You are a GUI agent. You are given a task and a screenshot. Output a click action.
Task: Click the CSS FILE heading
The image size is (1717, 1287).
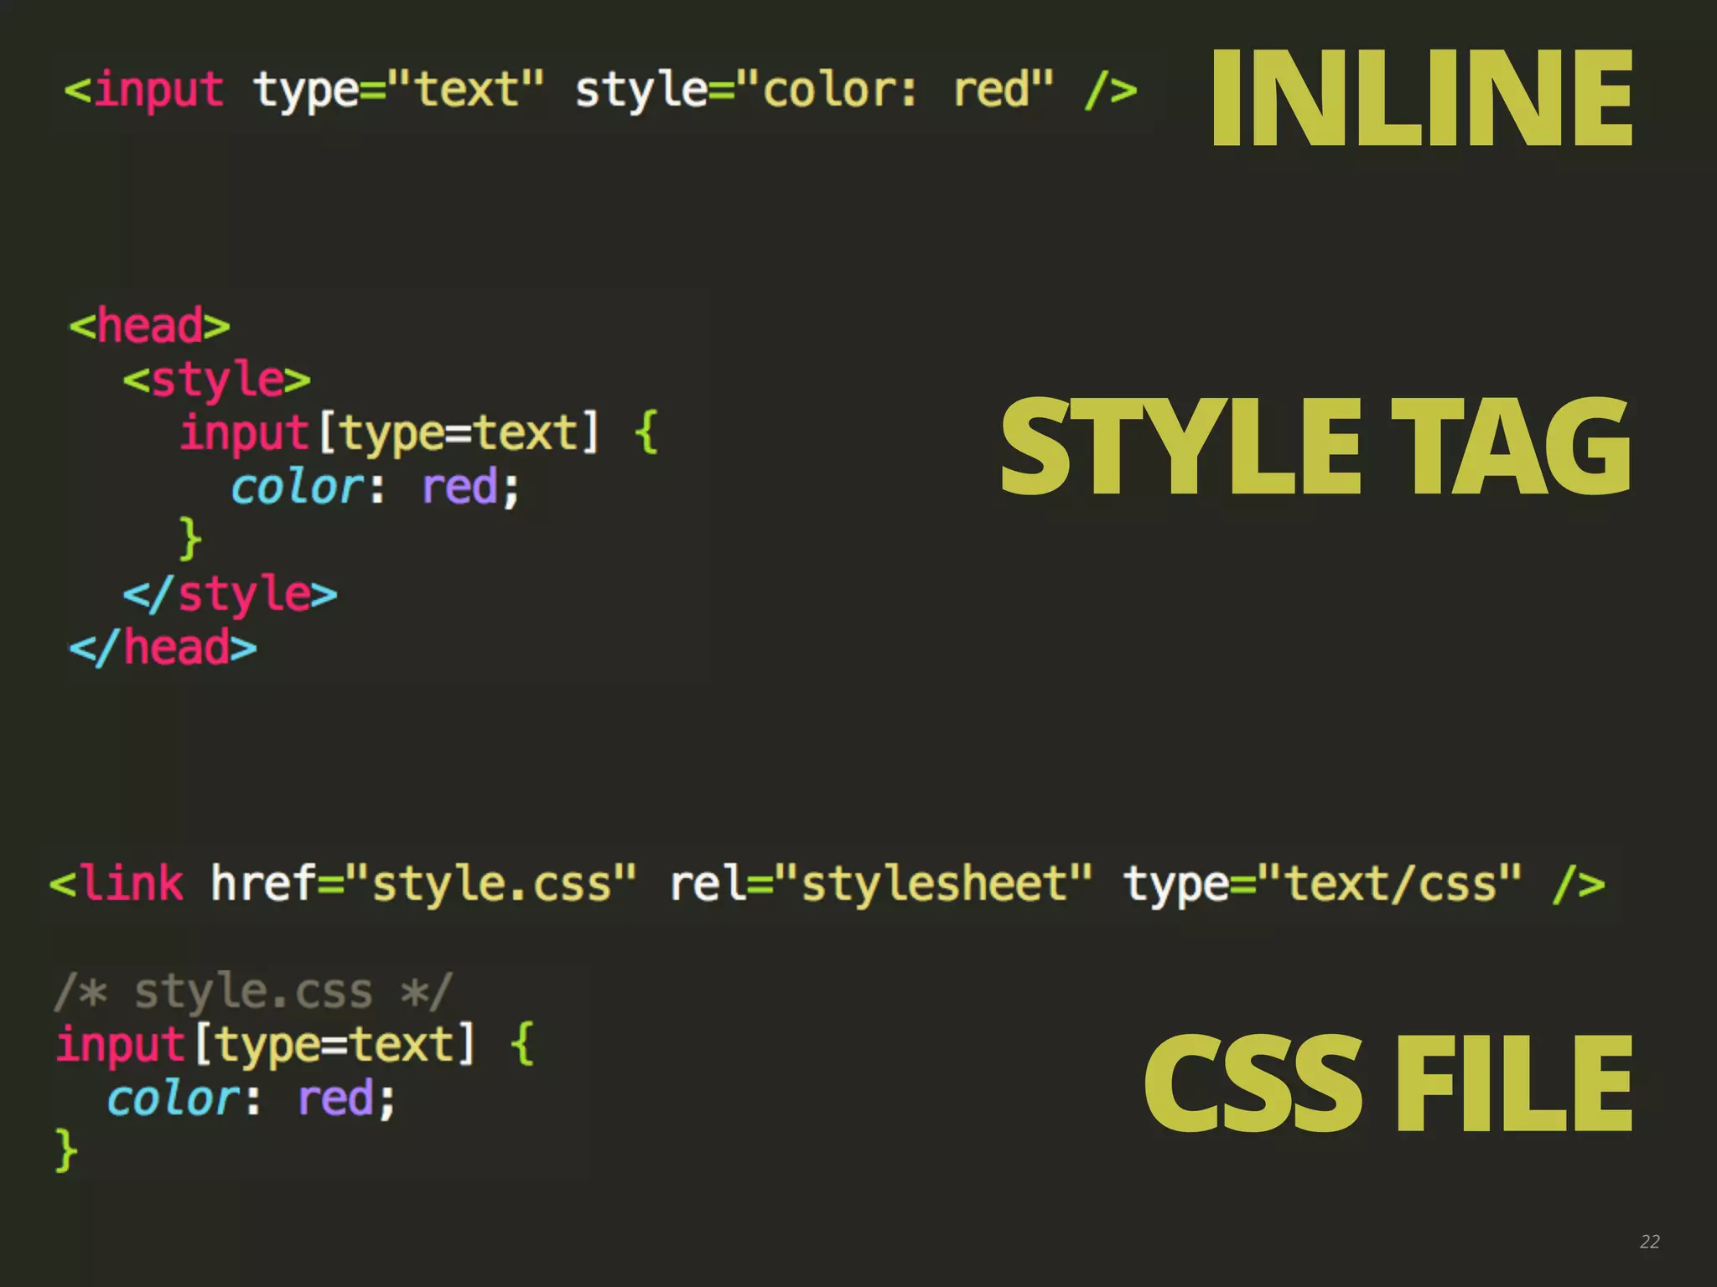[1388, 1082]
